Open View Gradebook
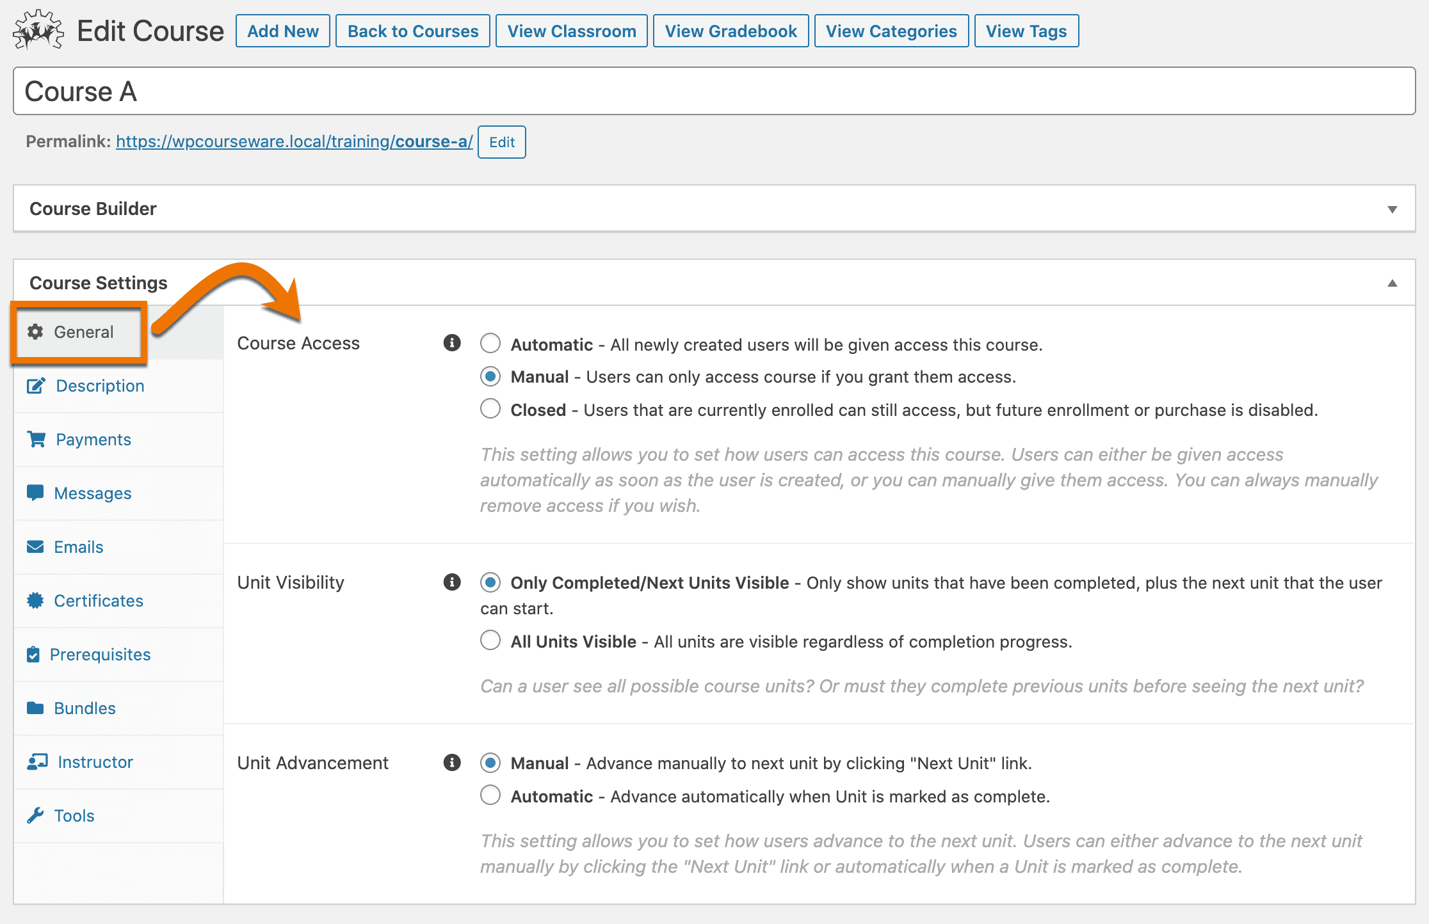Viewport: 1429px width, 924px height. (731, 31)
